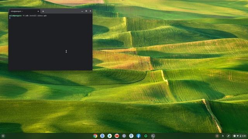Open the green circular app on shelf
The image size is (248, 139).
click(x=146, y=136)
